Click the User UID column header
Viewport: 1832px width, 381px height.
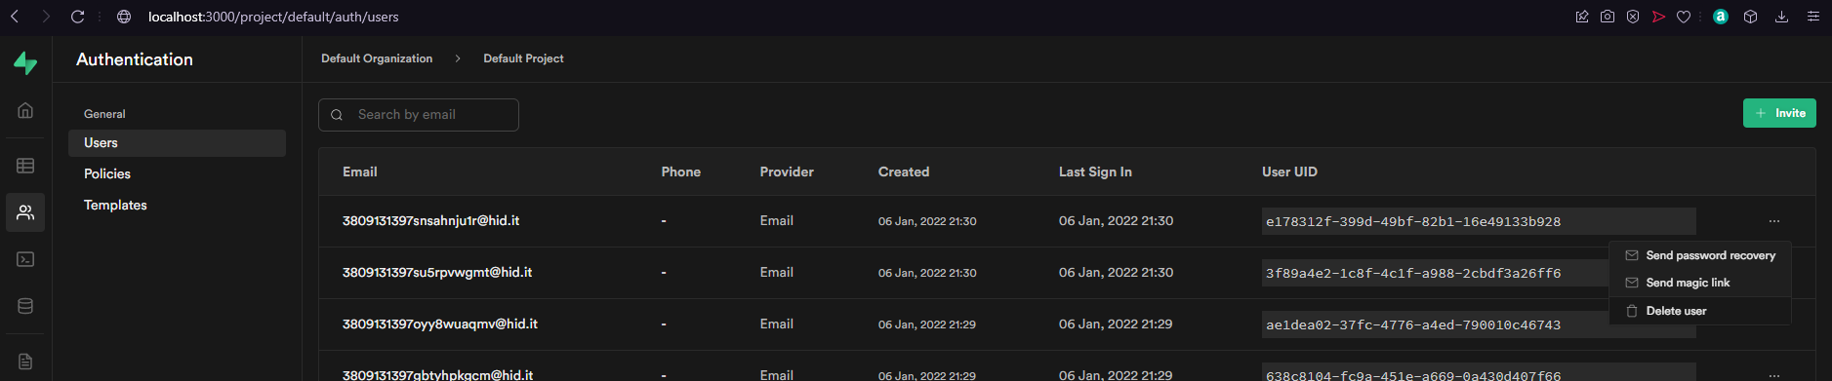coord(1289,171)
